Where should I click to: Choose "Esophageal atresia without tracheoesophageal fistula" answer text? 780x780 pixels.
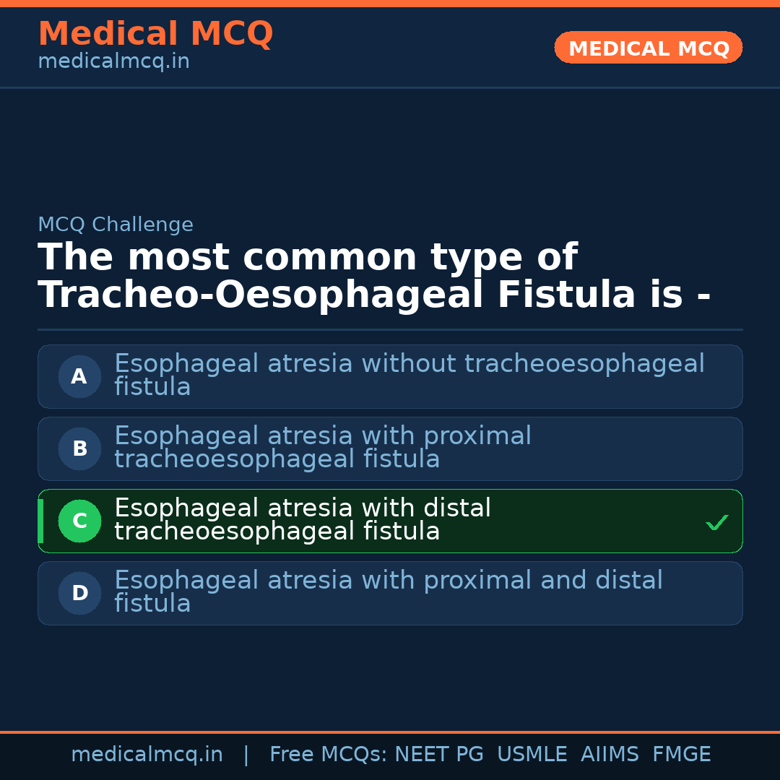(409, 375)
